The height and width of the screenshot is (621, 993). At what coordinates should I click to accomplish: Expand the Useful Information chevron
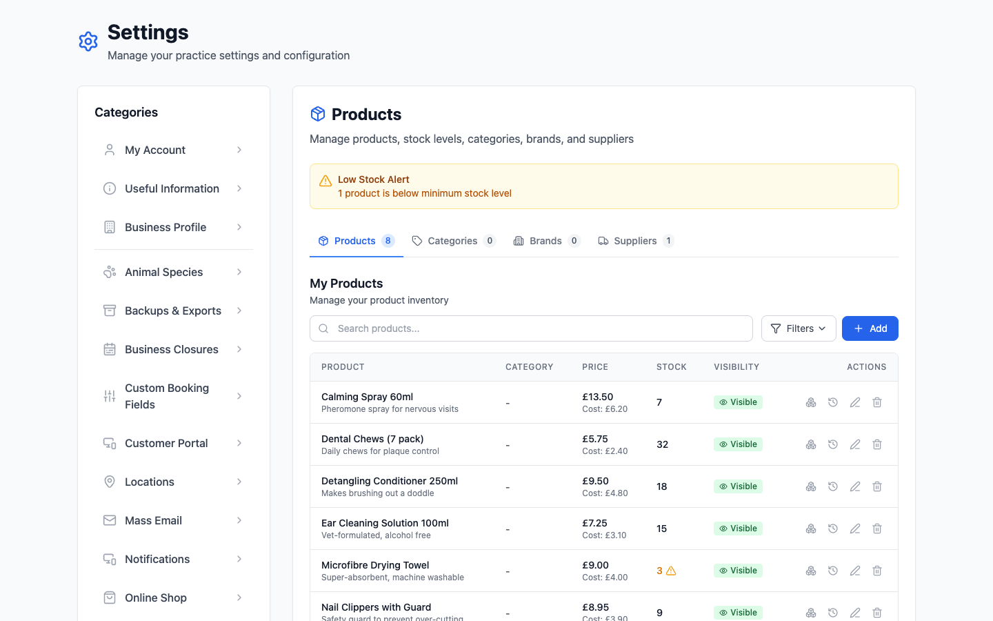coord(239,188)
